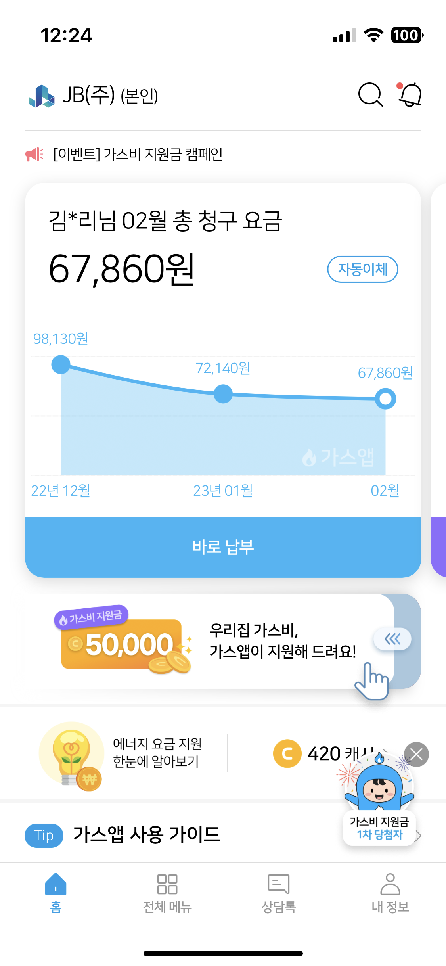Open the 가스비 지원금 캠페인 event notice
This screenshot has height=966, width=446.
[x=138, y=154]
